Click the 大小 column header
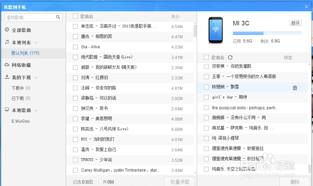Image resolution: width=313 pixels, height=186 pixels. [x=175, y=17]
